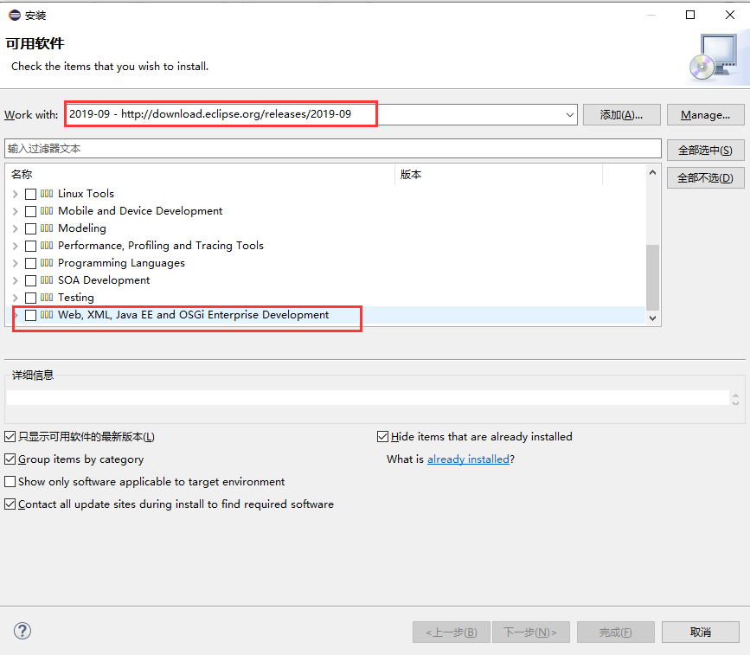Screen dimensions: 750x655
Task: Click the 取消 cancel button
Action: click(x=701, y=632)
